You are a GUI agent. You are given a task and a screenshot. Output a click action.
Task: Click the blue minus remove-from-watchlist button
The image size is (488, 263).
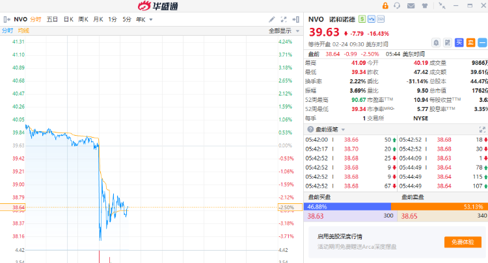tap(482, 43)
